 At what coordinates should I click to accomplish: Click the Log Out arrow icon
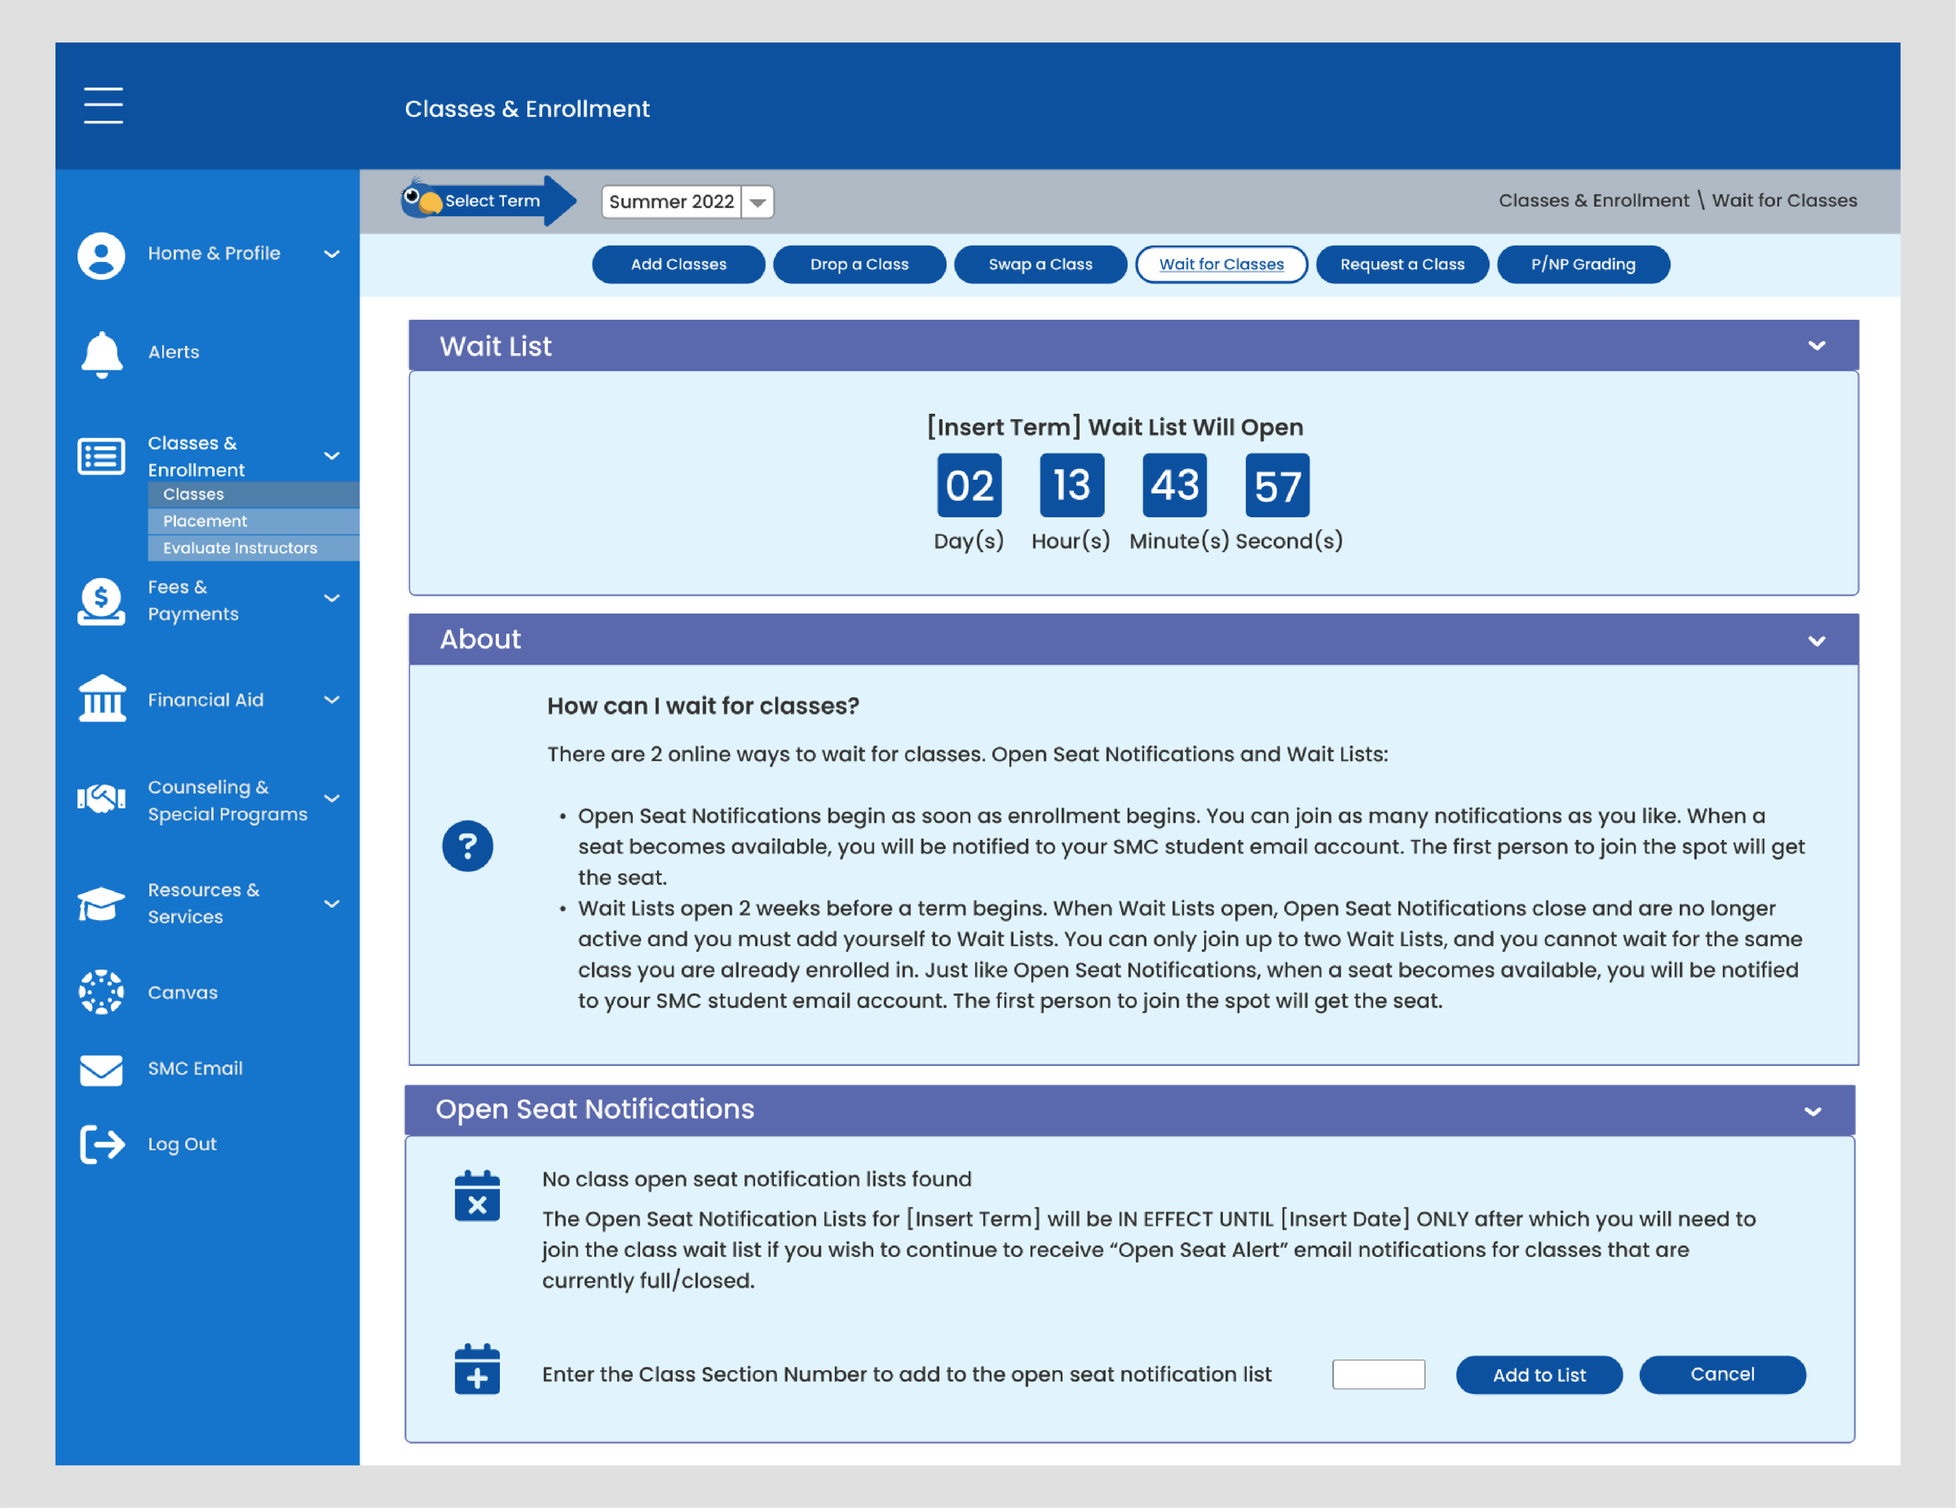point(102,1144)
